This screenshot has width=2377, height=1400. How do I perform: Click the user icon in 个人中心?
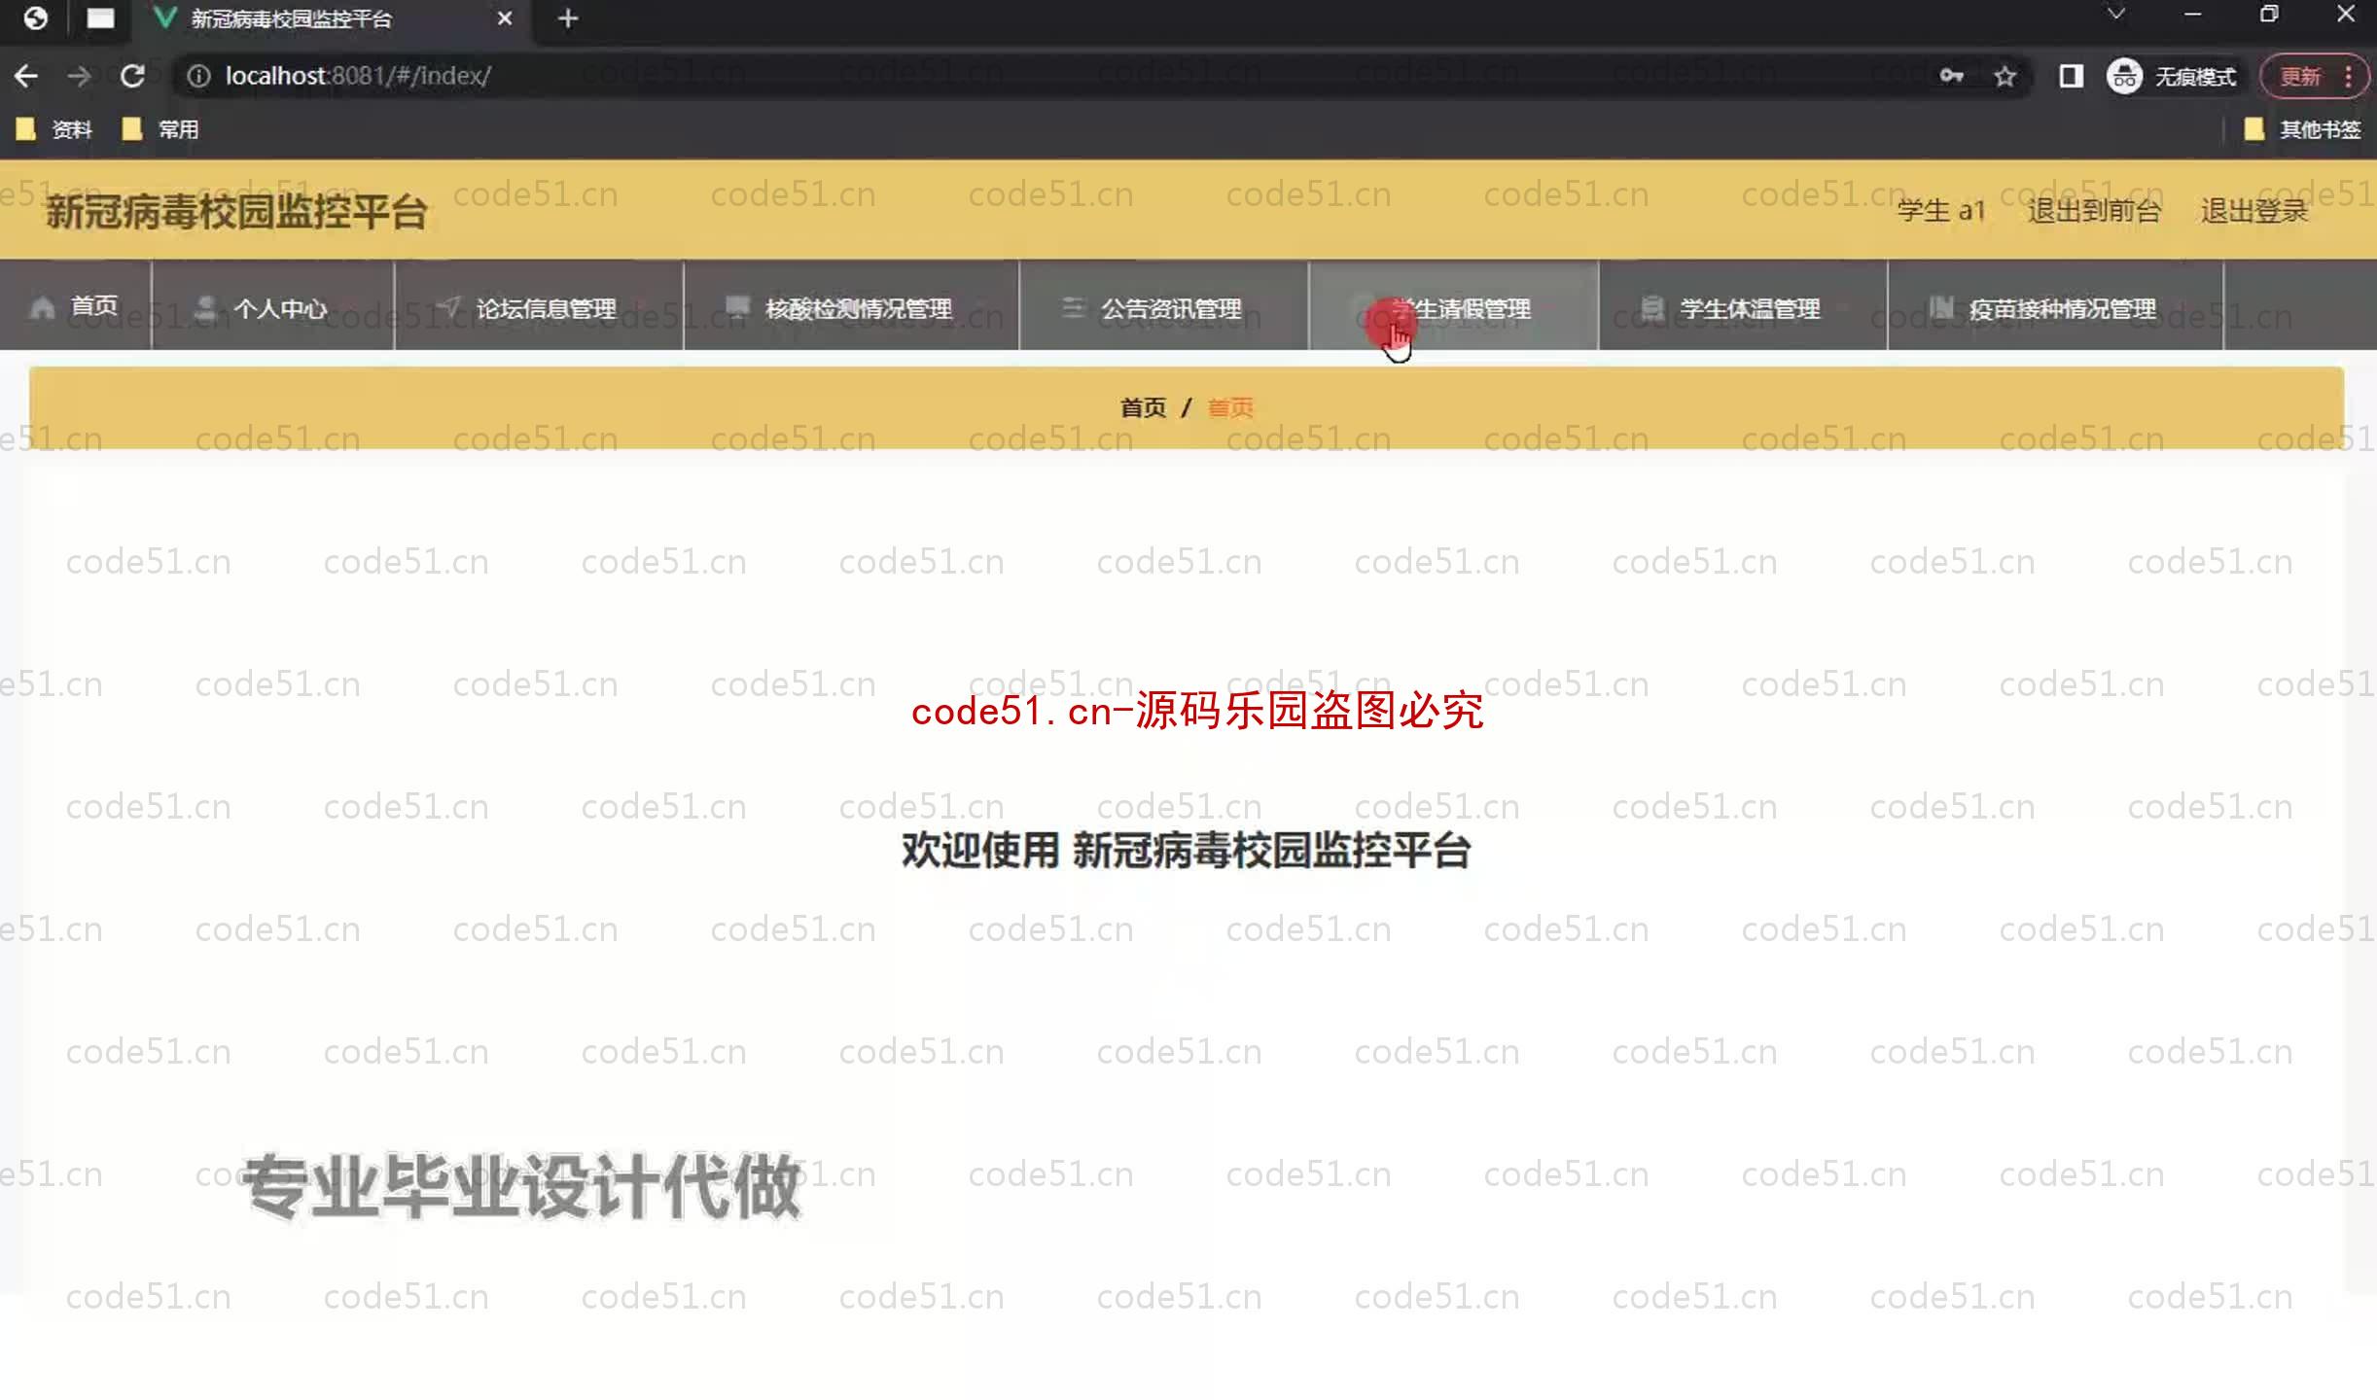(205, 307)
